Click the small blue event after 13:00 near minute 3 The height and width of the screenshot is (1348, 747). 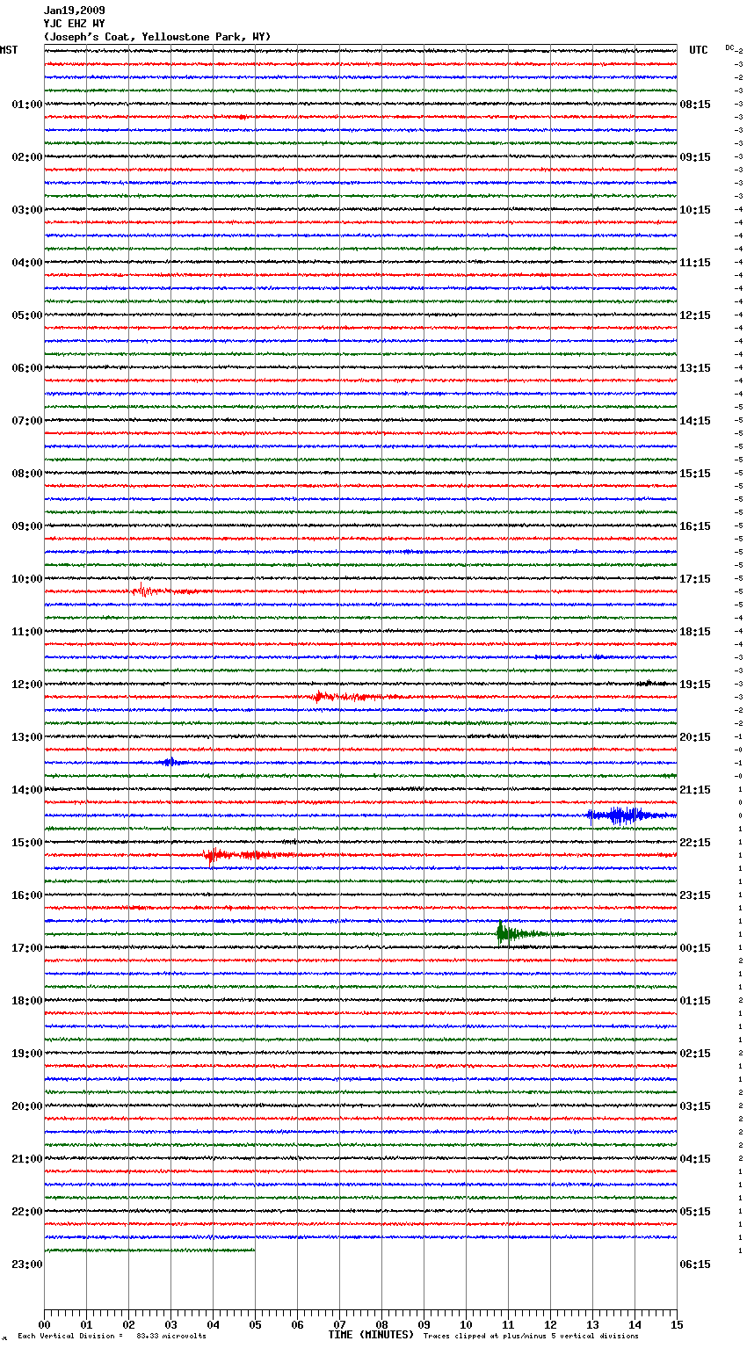coord(170,762)
